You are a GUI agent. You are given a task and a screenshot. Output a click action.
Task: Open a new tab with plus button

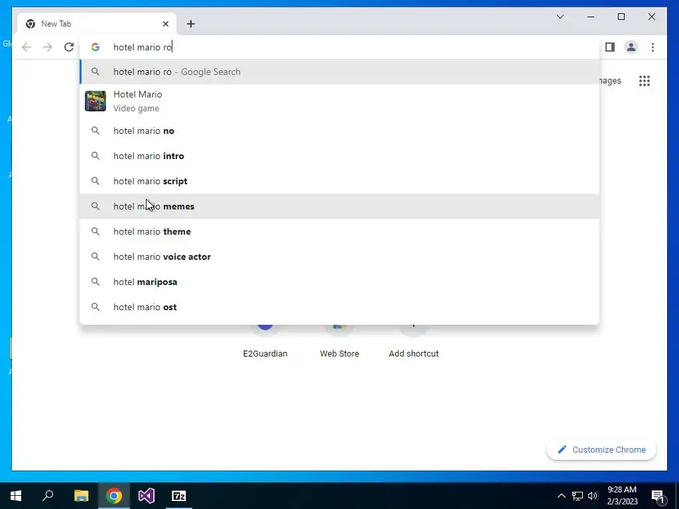coord(191,24)
